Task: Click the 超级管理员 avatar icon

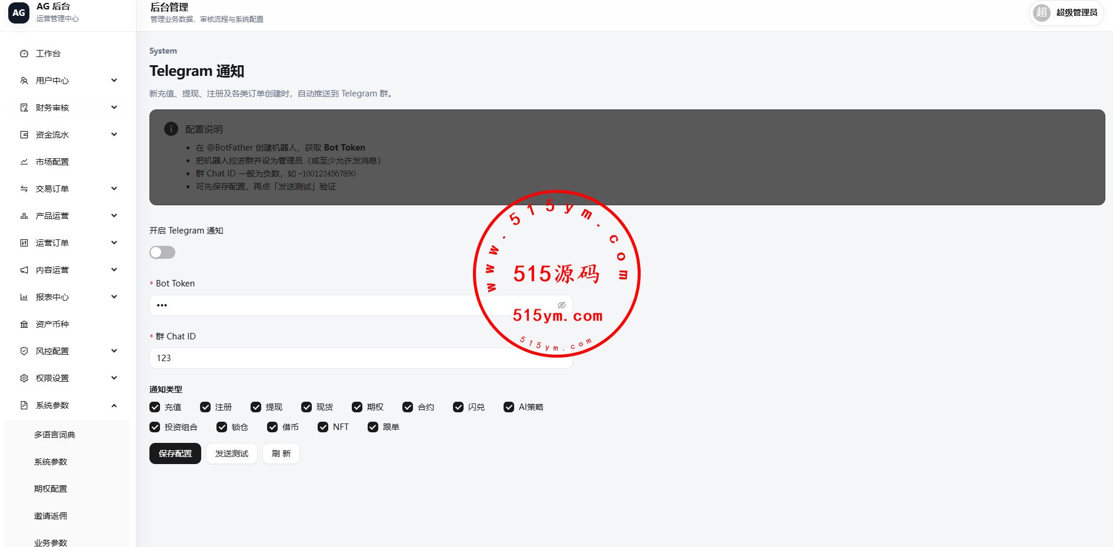Action: [1042, 12]
